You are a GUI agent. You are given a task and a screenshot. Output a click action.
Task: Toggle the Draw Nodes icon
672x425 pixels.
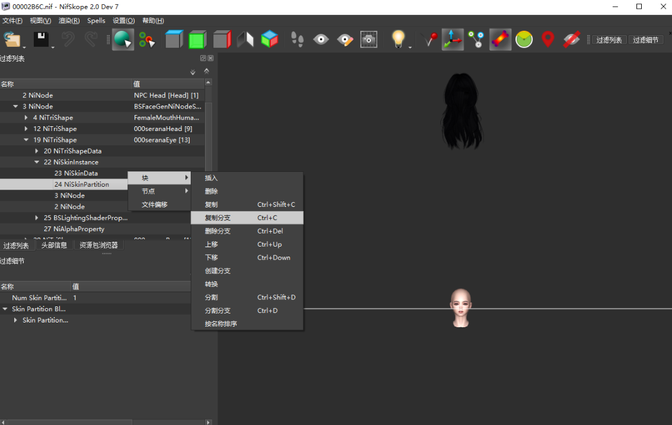[x=476, y=40]
